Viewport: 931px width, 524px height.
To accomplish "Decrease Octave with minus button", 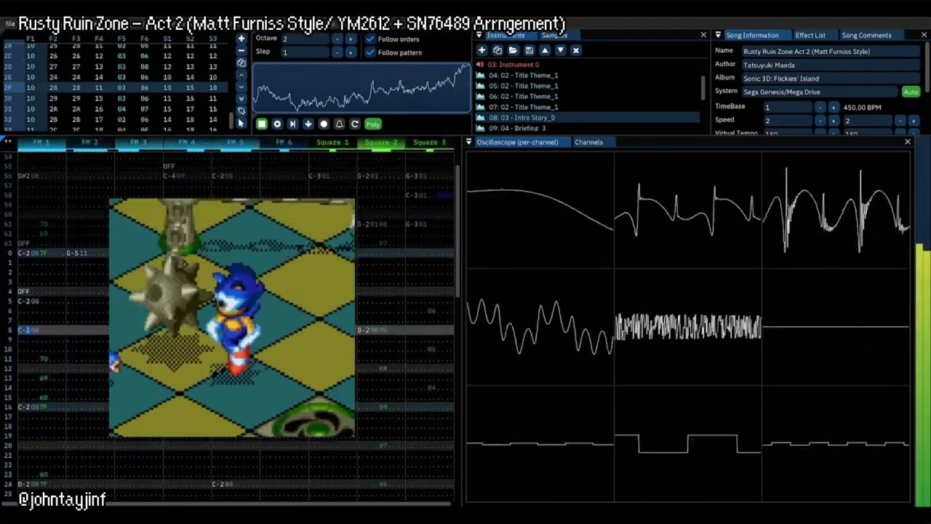I will coord(337,39).
